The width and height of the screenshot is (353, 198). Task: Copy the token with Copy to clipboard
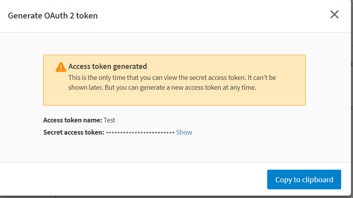coord(304,179)
